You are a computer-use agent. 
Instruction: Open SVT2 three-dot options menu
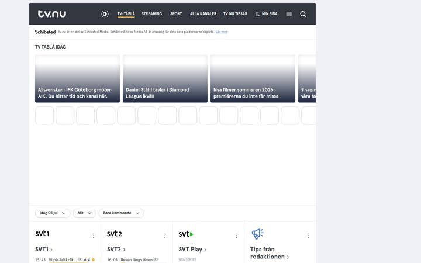165,236
